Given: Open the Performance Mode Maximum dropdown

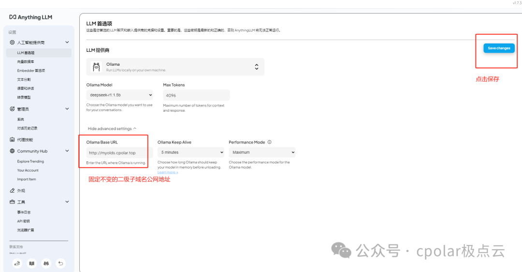Looking at the screenshot, I should (x=262, y=152).
